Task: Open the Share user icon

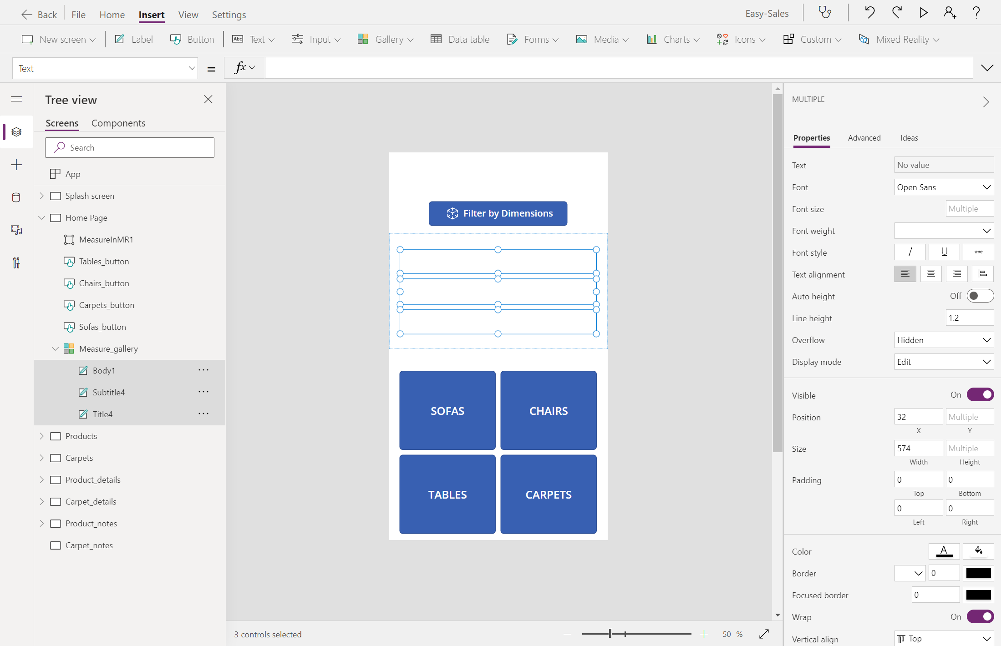Action: pos(950,12)
